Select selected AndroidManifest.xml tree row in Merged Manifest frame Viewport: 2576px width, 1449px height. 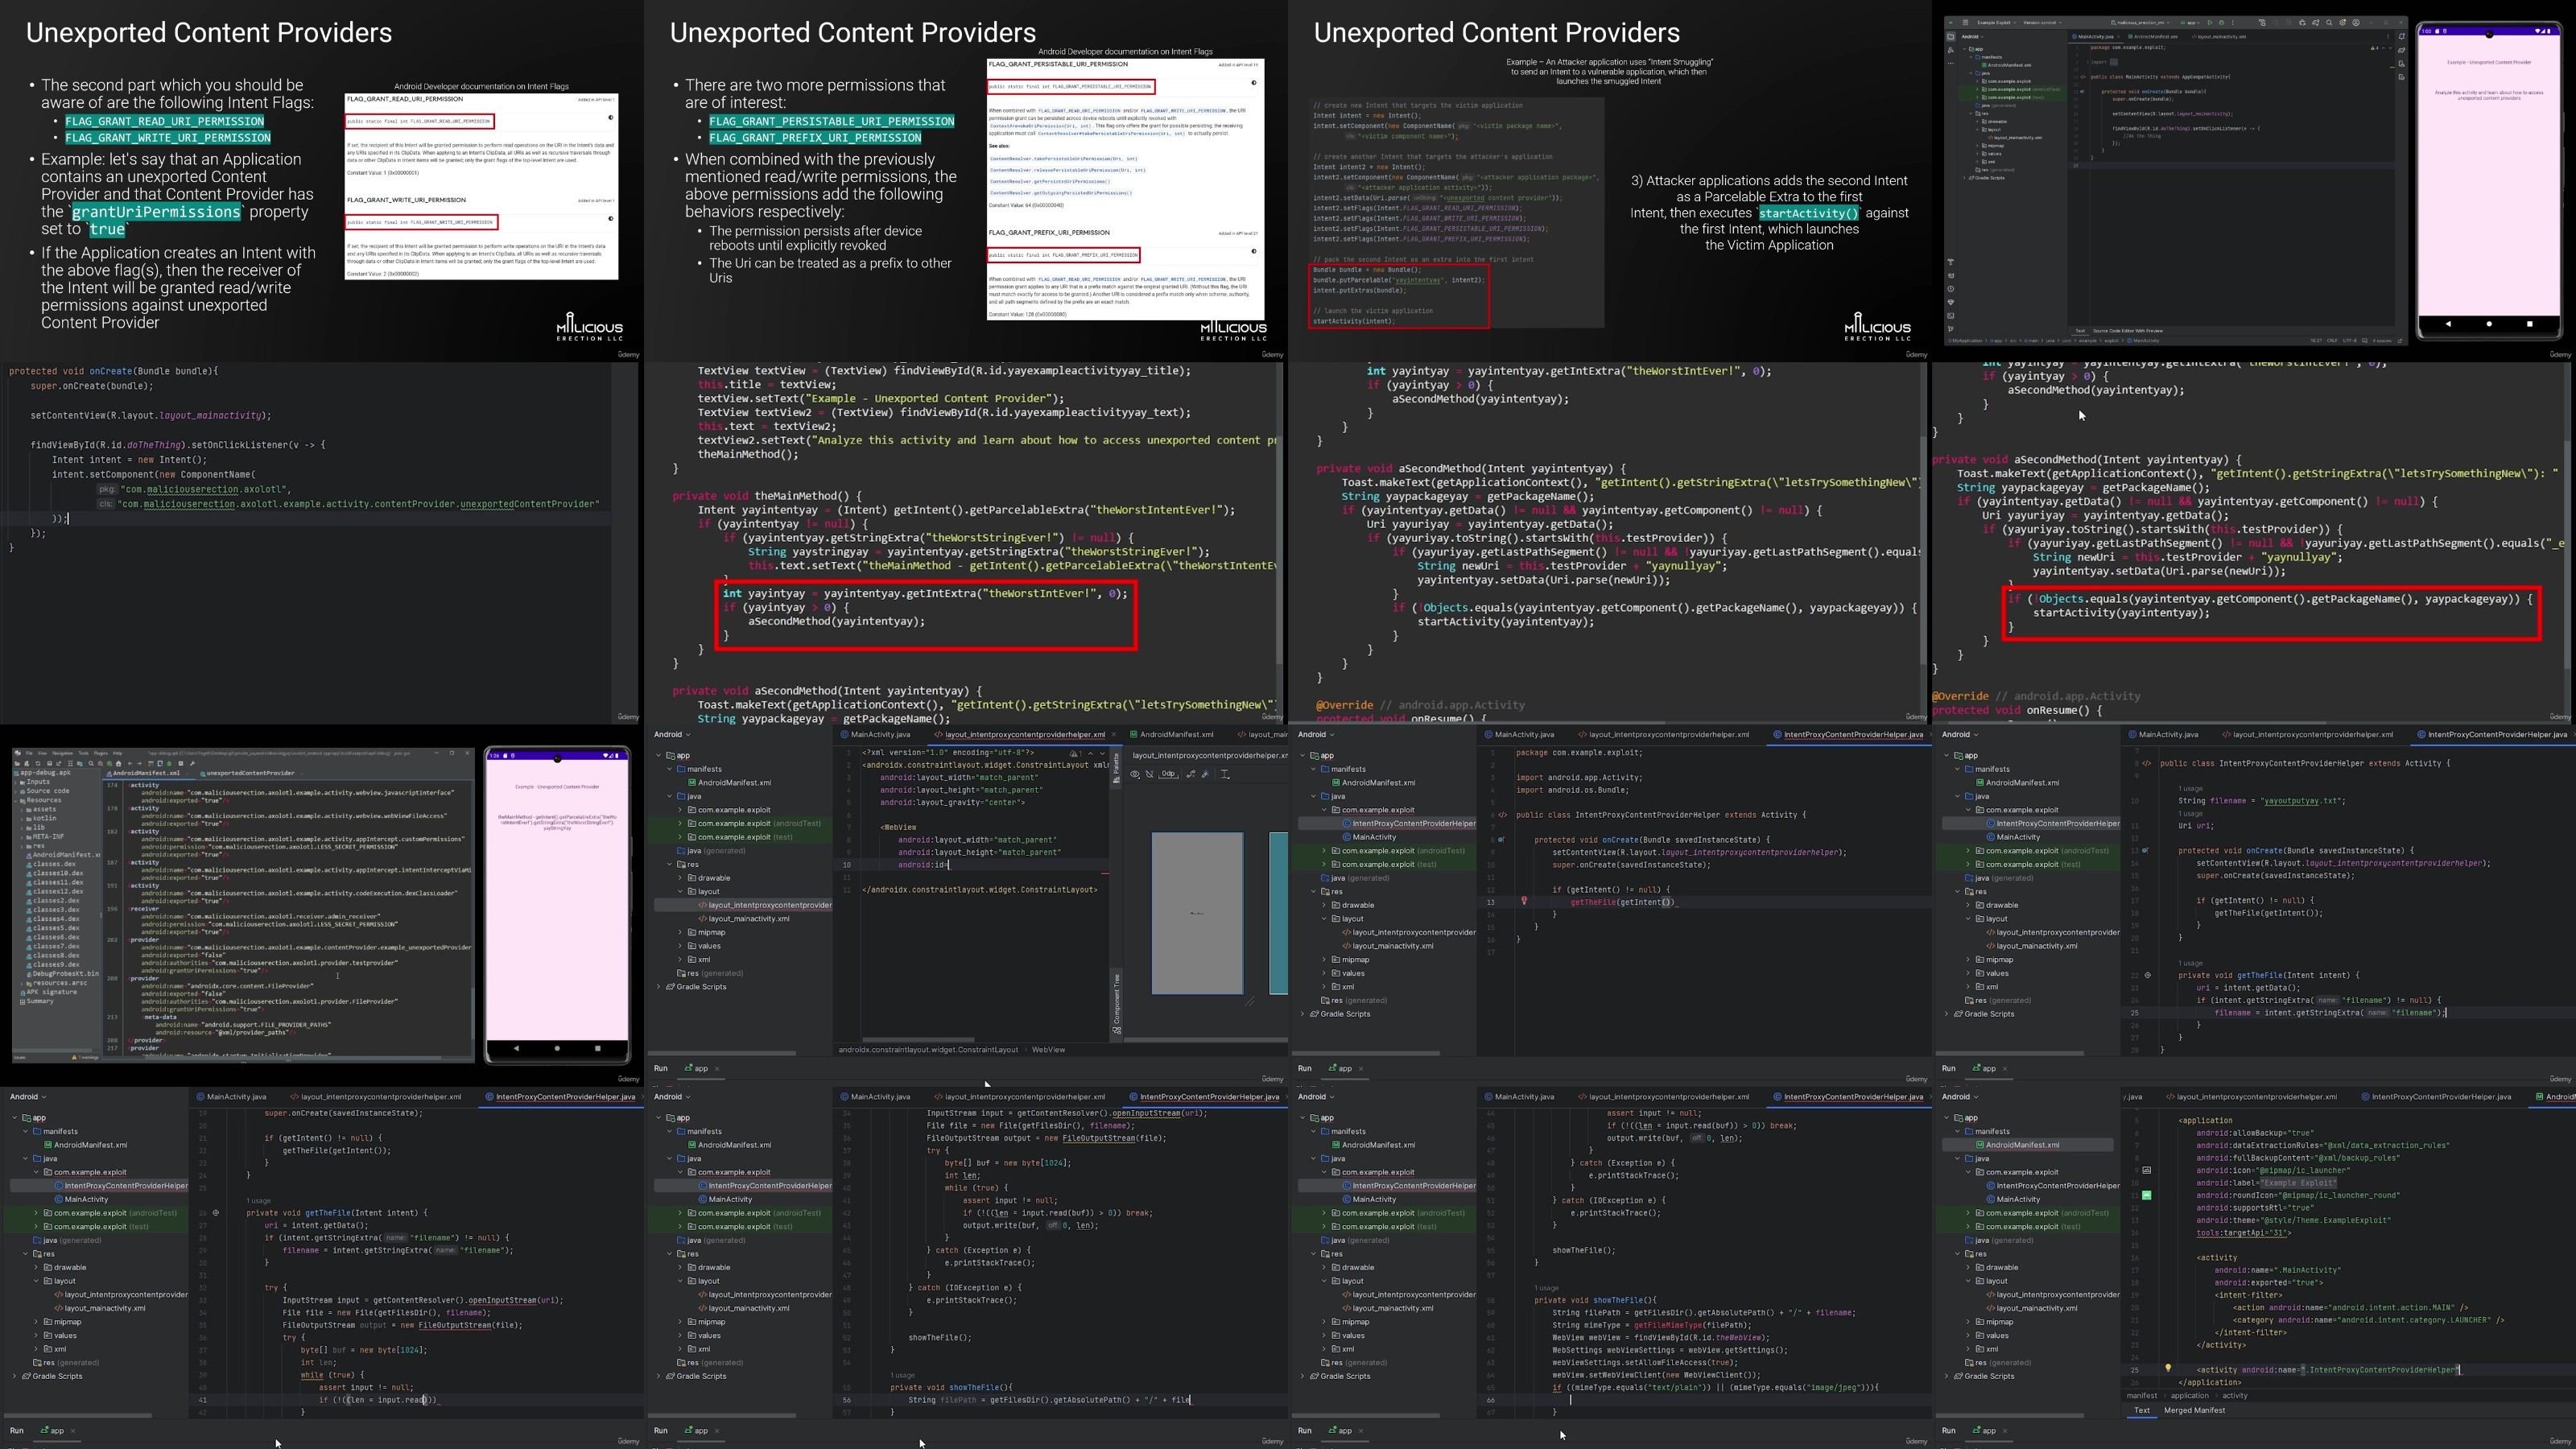click(2028, 1145)
